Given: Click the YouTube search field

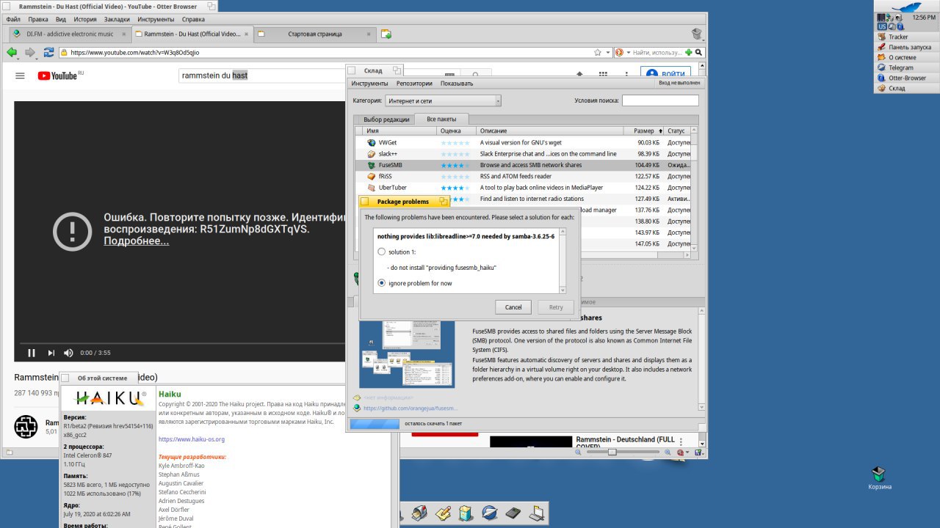Looking at the screenshot, I should 263,76.
